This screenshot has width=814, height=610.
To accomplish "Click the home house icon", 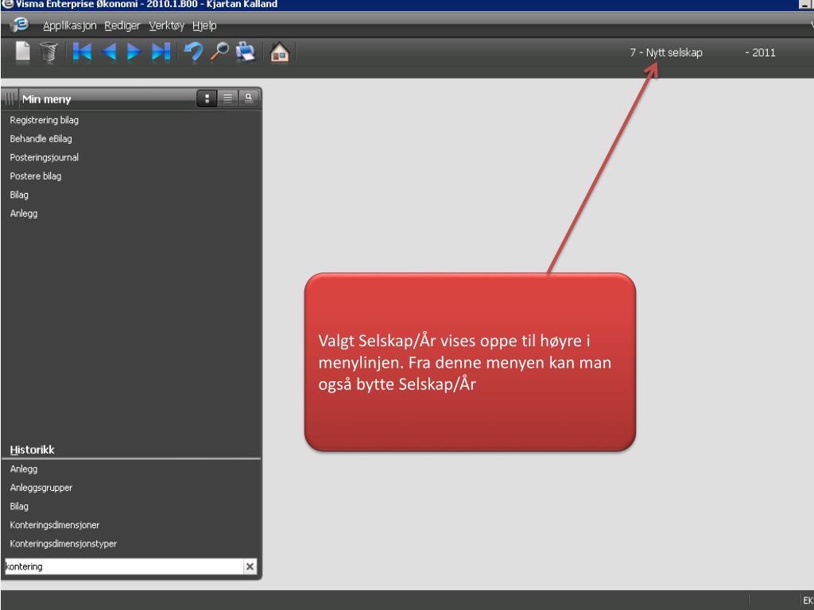I will tap(279, 52).
